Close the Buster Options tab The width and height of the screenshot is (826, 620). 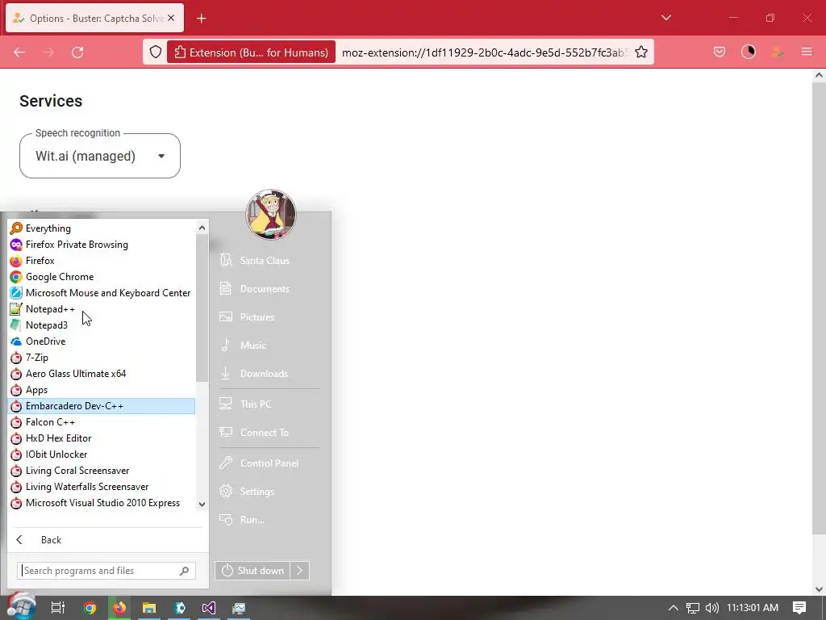[171, 19]
